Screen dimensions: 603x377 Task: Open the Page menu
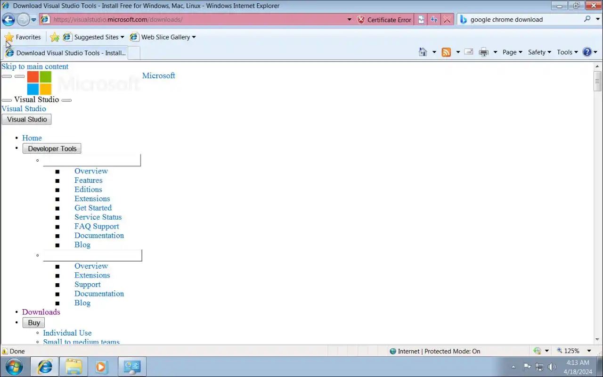(x=513, y=52)
